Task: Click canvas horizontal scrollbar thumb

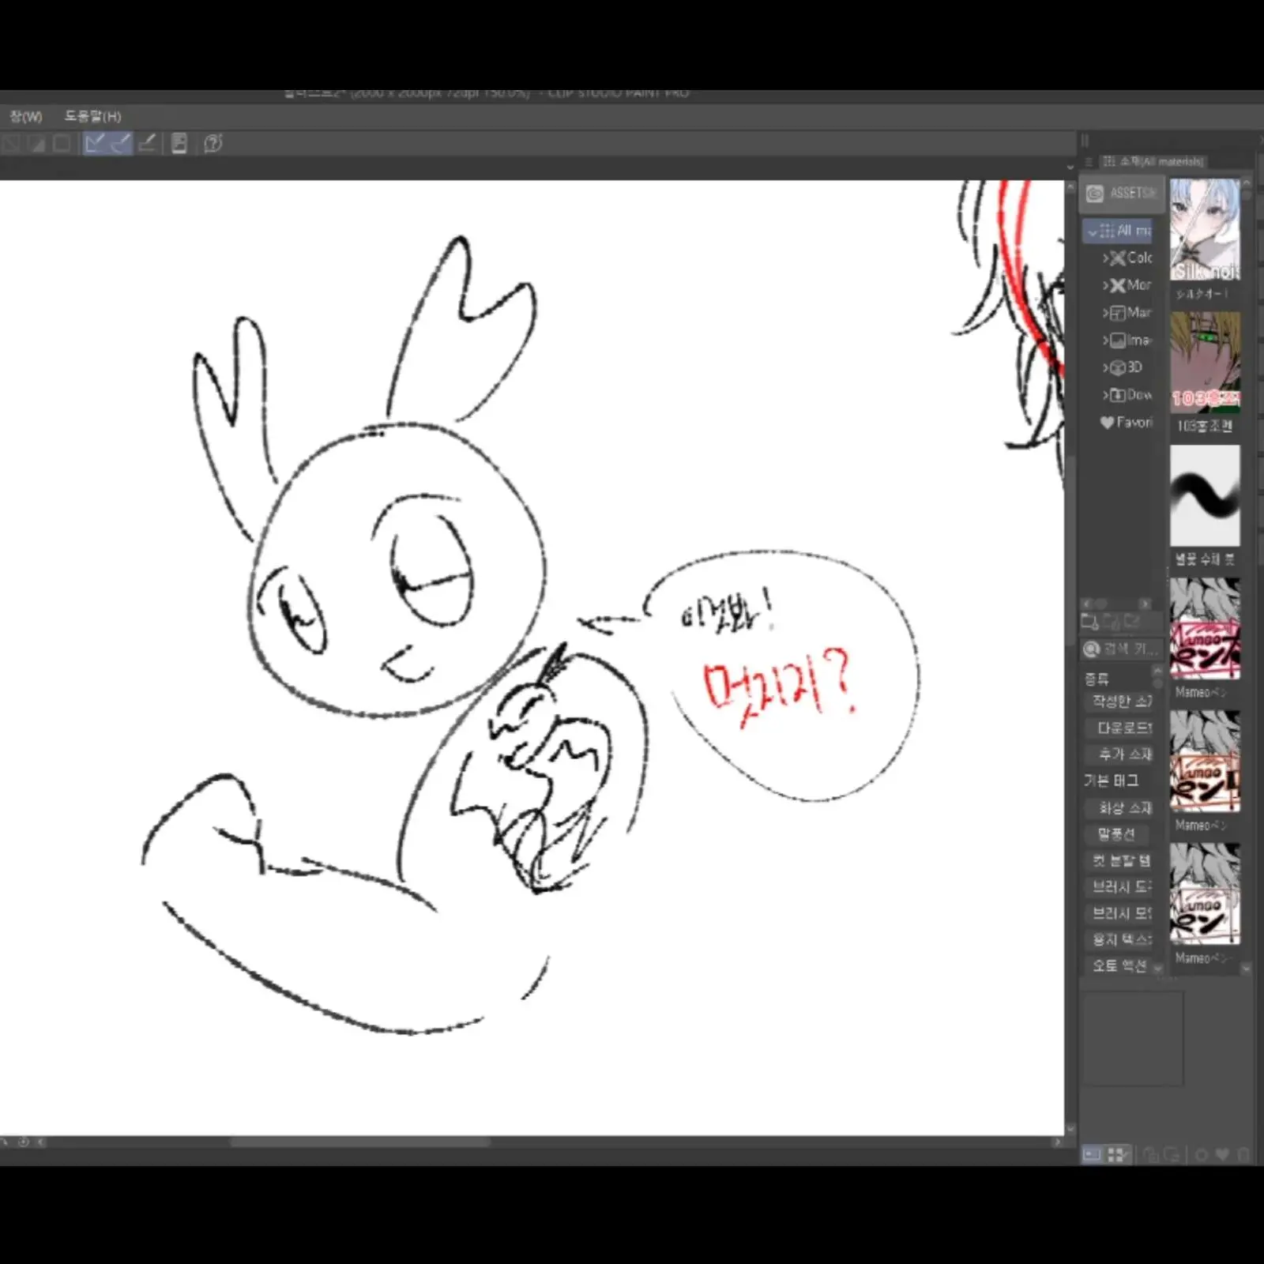Action: pyautogui.click(x=360, y=1142)
